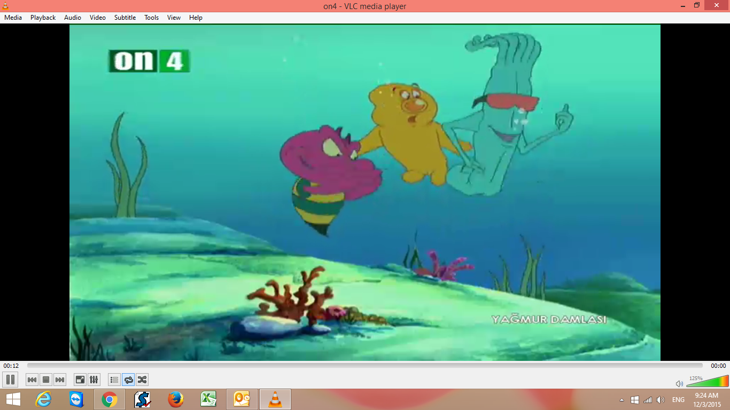
Task: Open Excel from the taskbar
Action: pos(209,399)
